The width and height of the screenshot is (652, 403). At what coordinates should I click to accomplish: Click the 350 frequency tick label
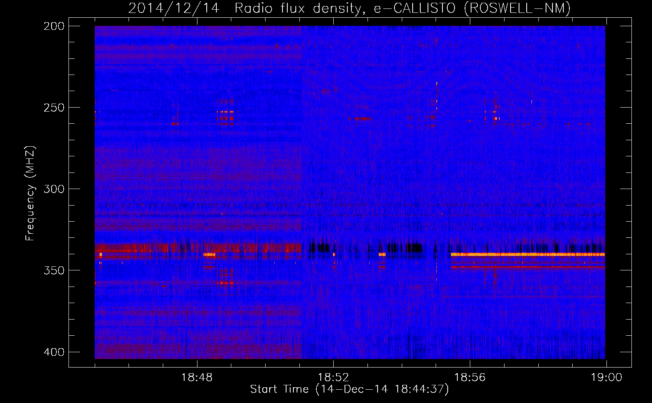[54, 270]
